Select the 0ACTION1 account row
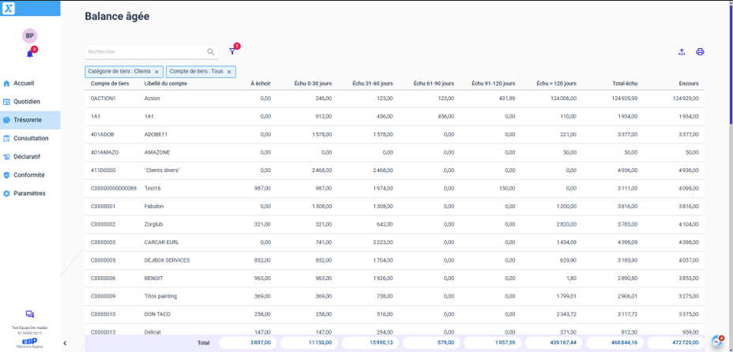The width and height of the screenshot is (733, 352). point(395,99)
